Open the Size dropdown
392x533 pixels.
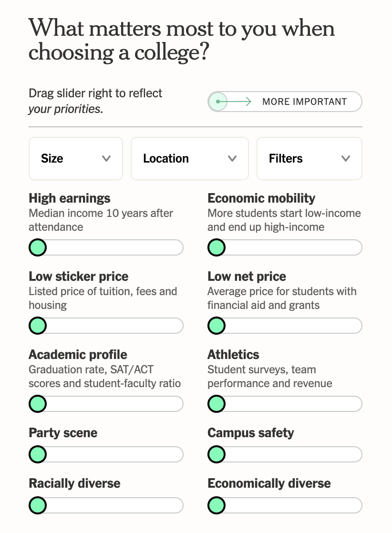tap(75, 159)
